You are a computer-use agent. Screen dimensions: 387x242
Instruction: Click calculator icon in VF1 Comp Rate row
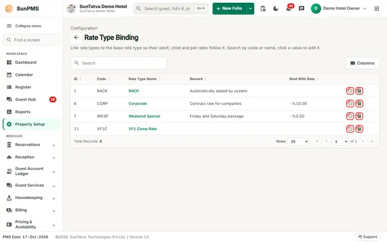point(359,129)
